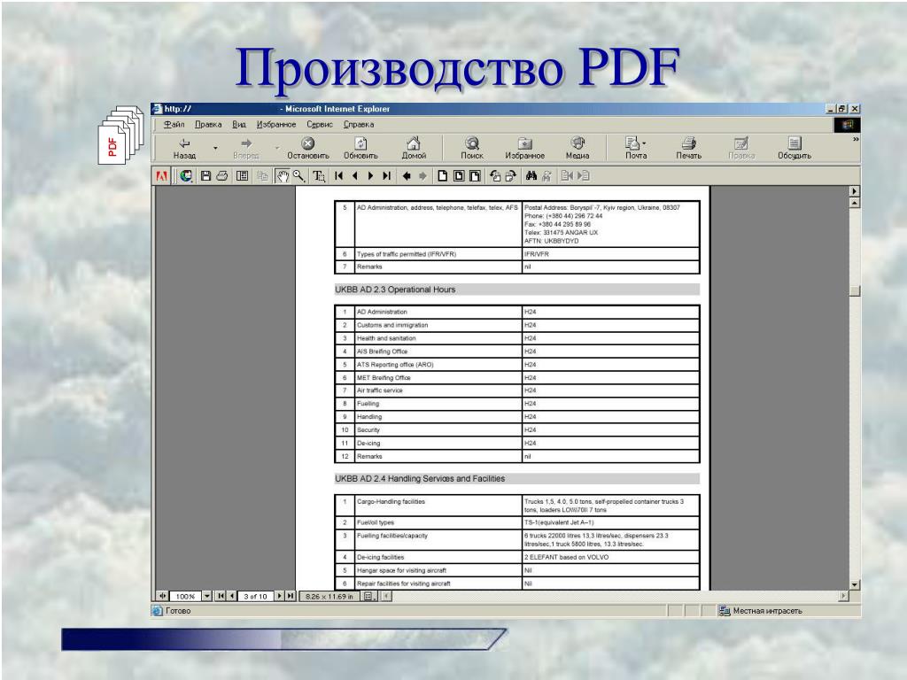Open the Избранное menu
Viewport: 907px width, 680px height.
[x=276, y=124]
